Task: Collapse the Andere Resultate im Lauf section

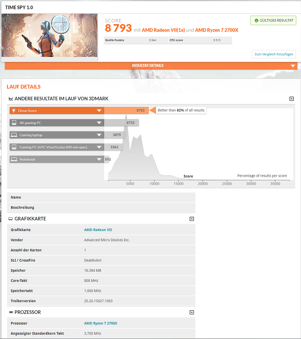Action: (291, 99)
